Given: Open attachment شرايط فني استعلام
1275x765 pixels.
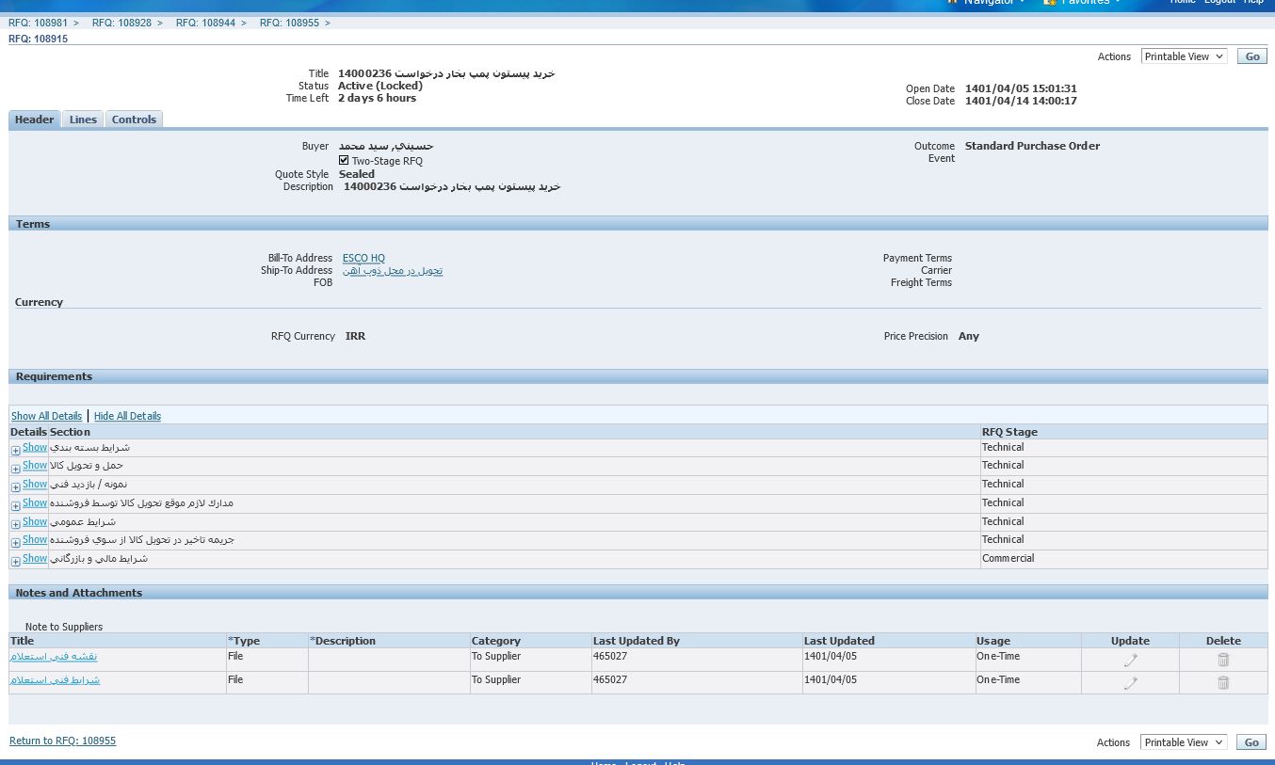Looking at the screenshot, I should coord(55,679).
